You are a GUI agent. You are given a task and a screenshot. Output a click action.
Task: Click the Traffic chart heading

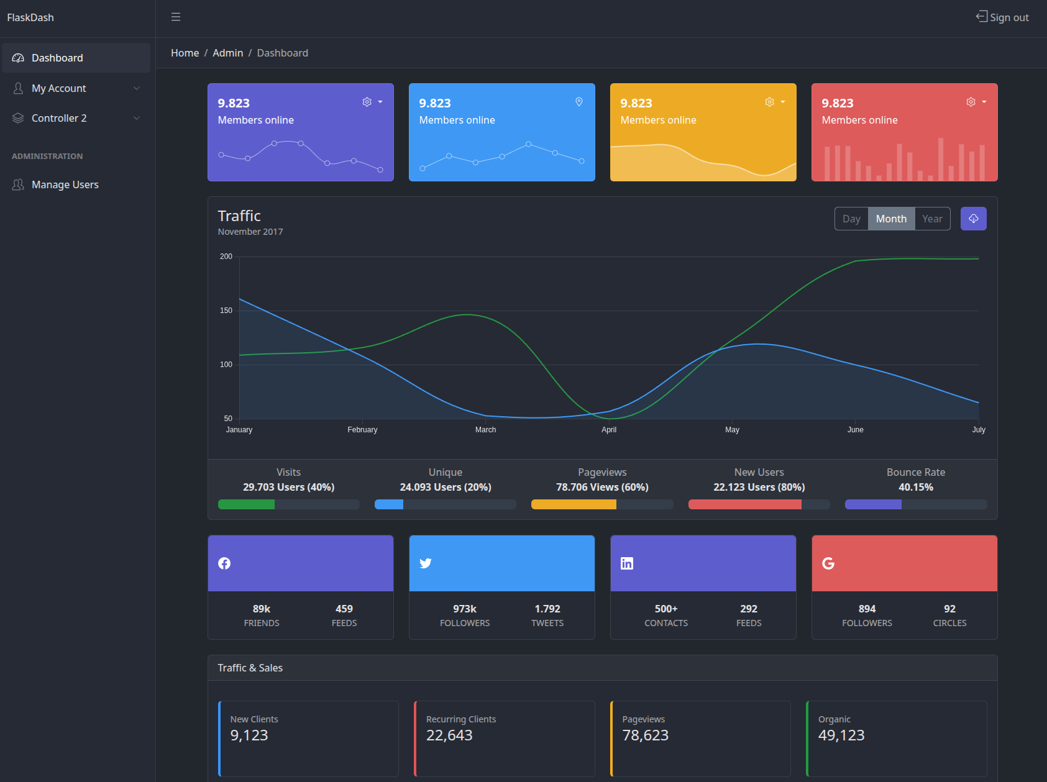(x=239, y=216)
